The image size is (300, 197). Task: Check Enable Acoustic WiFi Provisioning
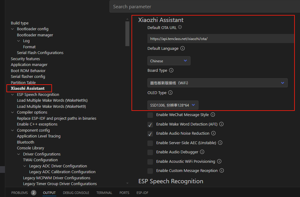150,162
